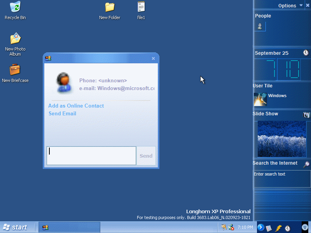Click the Slide Show tile header

click(x=265, y=114)
